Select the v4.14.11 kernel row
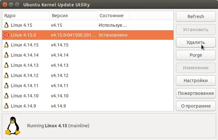Image resolution: width=218 pixels, height=140 pixels. [x=88, y=86]
